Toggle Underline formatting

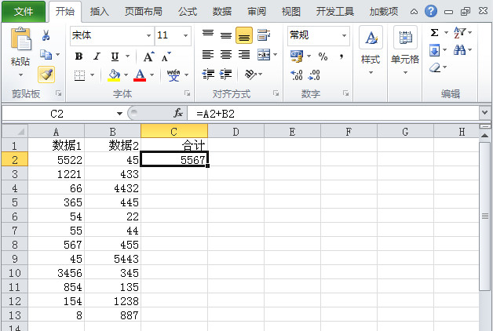115,56
